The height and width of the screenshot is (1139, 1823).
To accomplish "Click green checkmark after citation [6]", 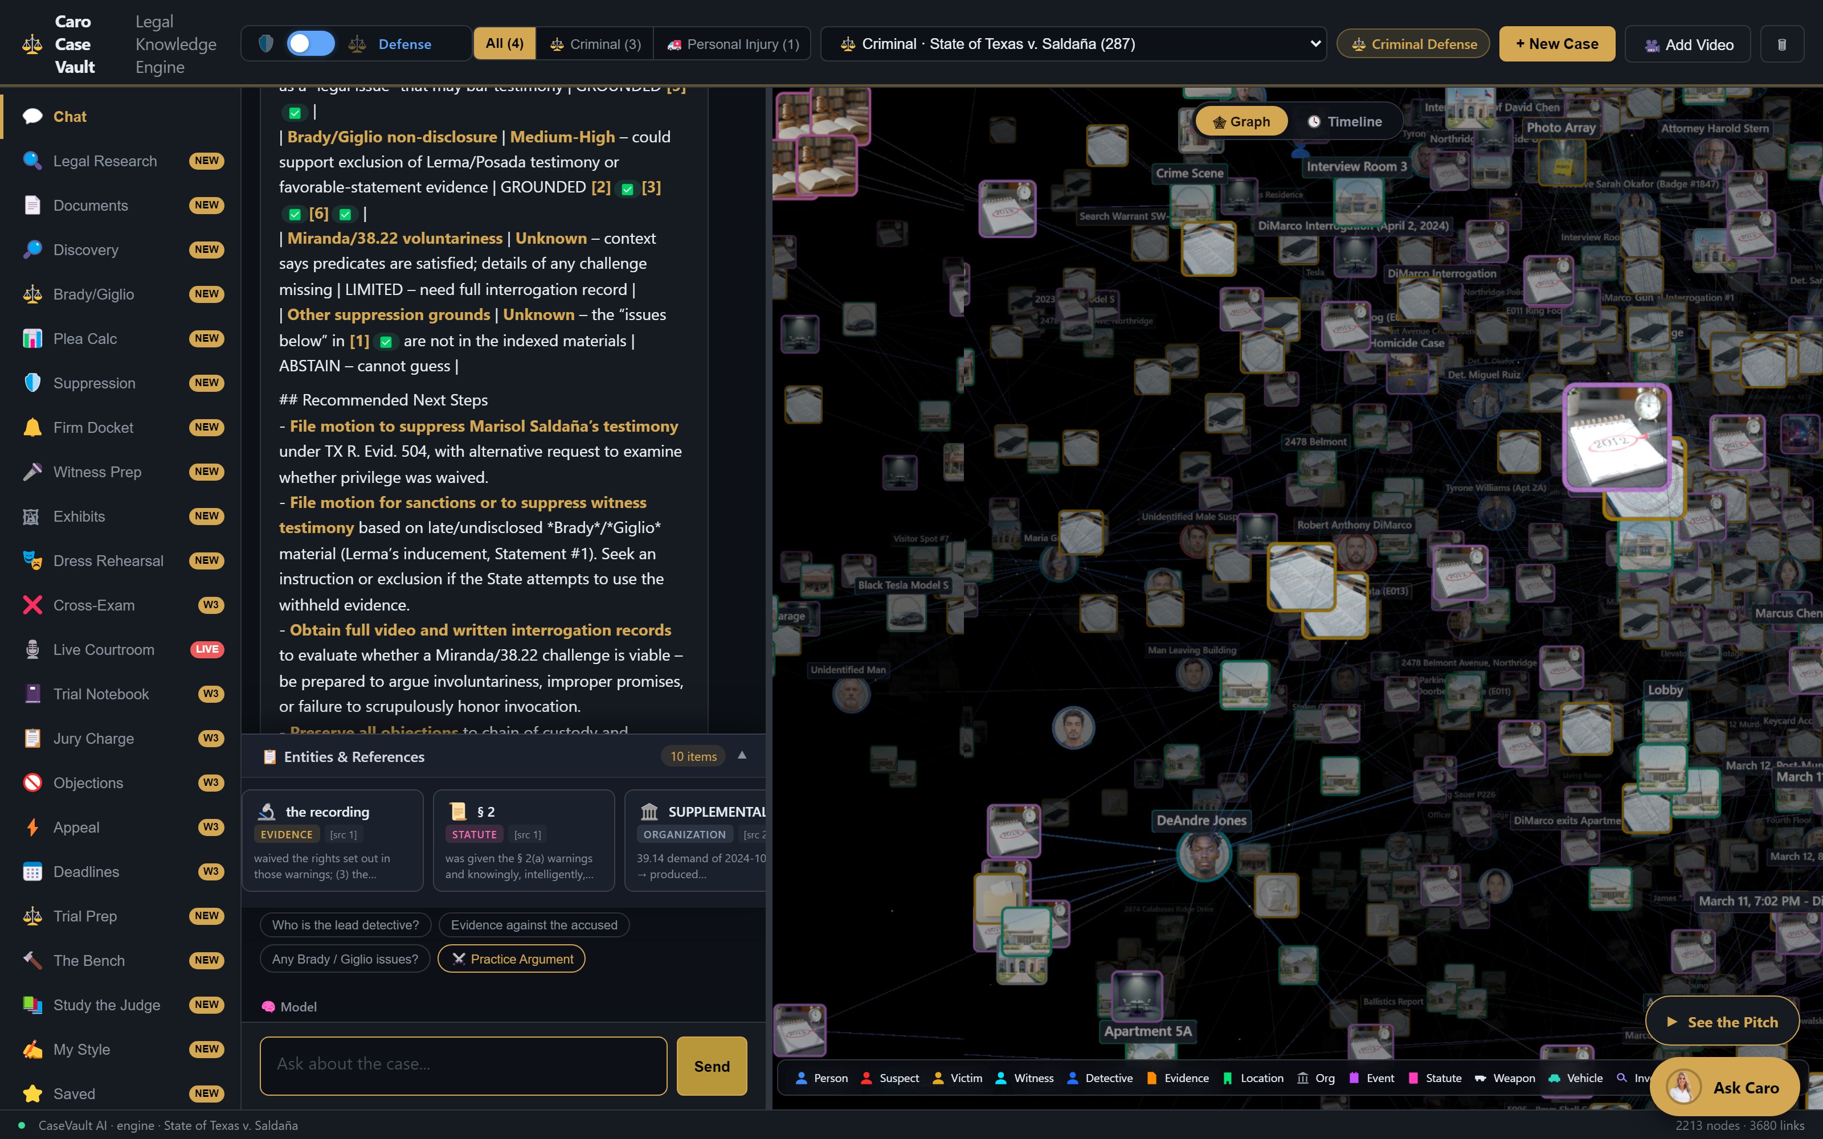I will coord(345,215).
